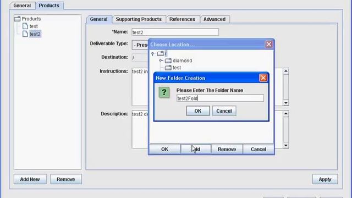Image resolution: width=352 pixels, height=198 pixels.
Task: Select the 'Products' root tree node
Action: [31, 19]
